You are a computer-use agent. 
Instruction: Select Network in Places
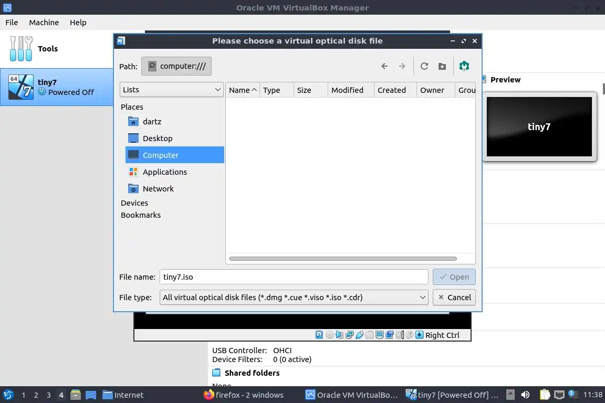click(x=174, y=188)
